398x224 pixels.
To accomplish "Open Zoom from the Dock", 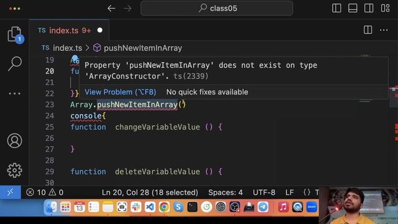I will (312, 207).
